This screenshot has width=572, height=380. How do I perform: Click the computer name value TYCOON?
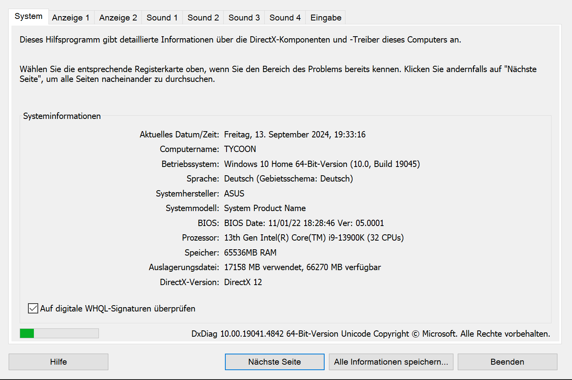(x=240, y=149)
